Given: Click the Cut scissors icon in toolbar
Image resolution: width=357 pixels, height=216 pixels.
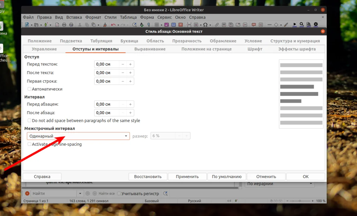Looking at the screenshot, I should [80, 25].
